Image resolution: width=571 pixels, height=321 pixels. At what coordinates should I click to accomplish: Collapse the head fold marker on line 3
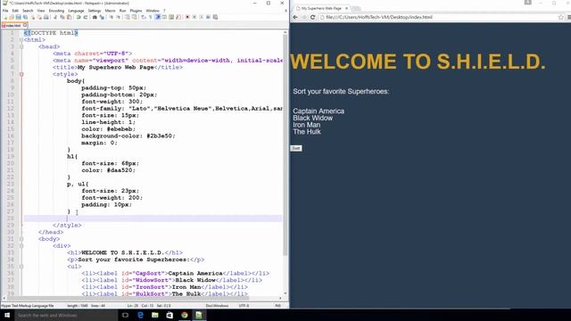(21, 46)
